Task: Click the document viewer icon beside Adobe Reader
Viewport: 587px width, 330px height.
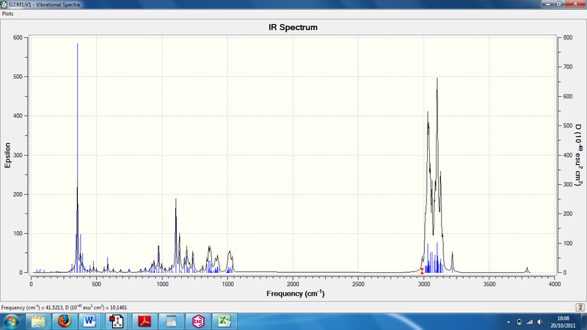Action: (172, 321)
